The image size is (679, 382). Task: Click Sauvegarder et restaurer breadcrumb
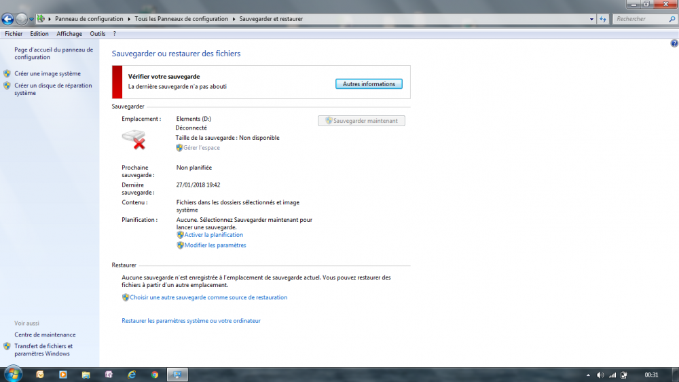click(271, 19)
